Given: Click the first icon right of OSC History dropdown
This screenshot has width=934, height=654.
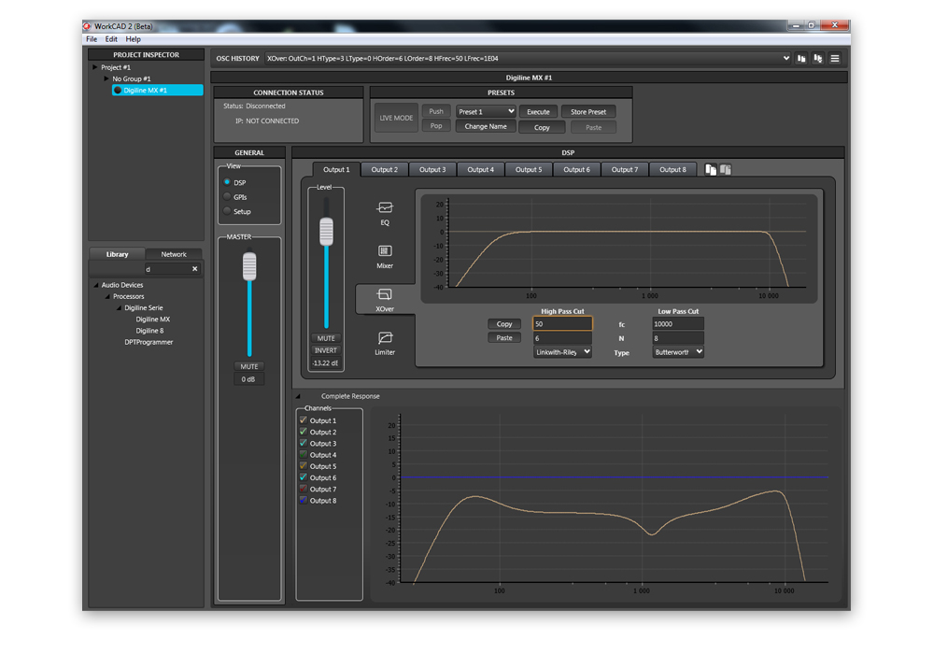Looking at the screenshot, I should [801, 59].
